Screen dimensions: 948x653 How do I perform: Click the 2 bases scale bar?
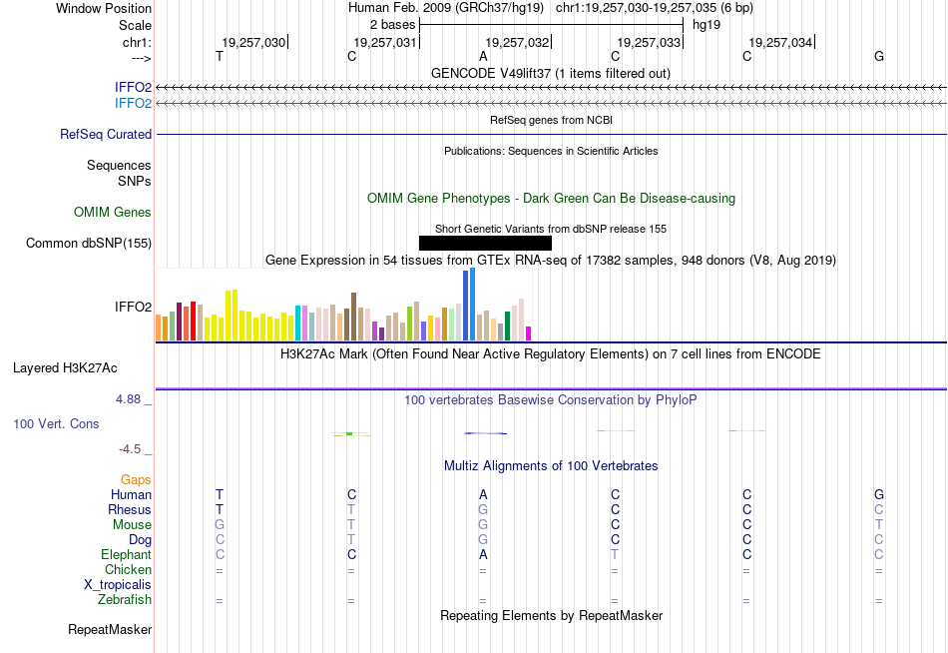(x=551, y=25)
